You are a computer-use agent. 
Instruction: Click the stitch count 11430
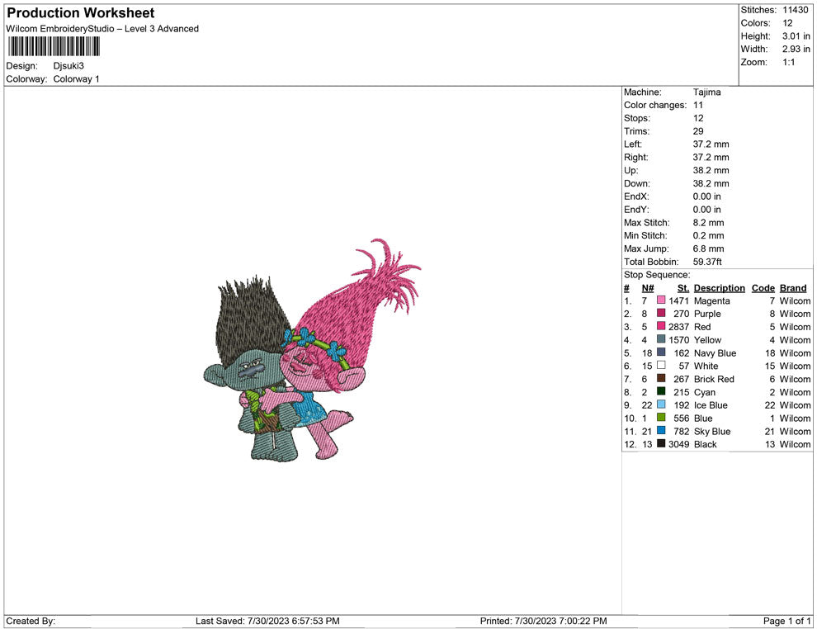[795, 10]
